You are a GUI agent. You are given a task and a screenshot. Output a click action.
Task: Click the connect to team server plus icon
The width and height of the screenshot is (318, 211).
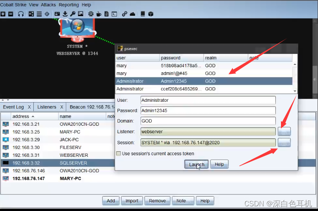3,14
